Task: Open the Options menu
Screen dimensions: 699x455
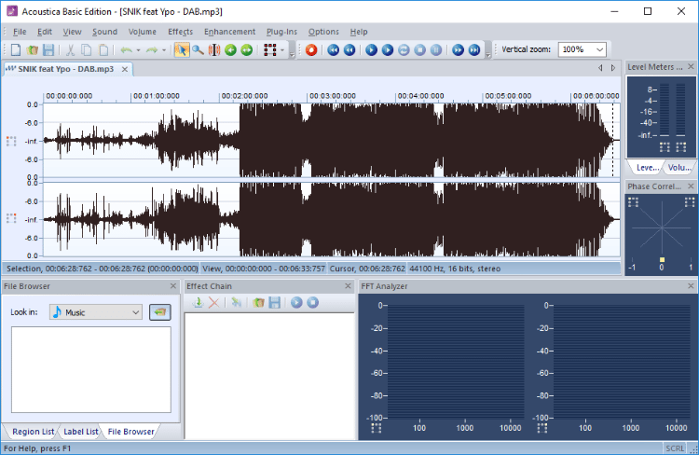Action: tap(323, 32)
